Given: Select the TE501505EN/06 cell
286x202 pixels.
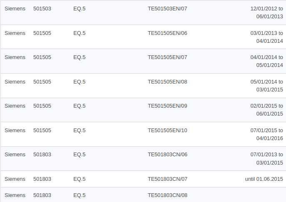Looking at the screenshot, I should click(x=167, y=33).
